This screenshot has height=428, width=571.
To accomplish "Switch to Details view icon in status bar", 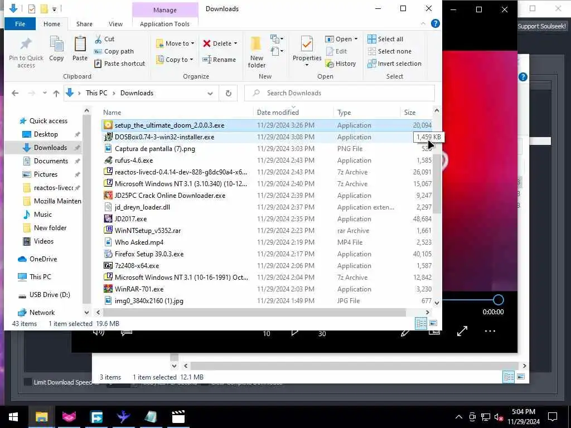I will click(422, 323).
